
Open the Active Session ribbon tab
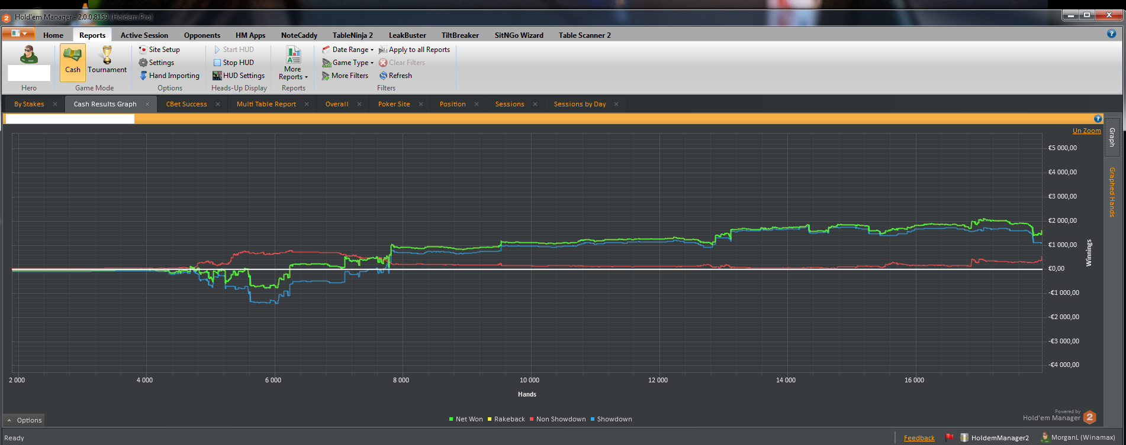pos(144,35)
